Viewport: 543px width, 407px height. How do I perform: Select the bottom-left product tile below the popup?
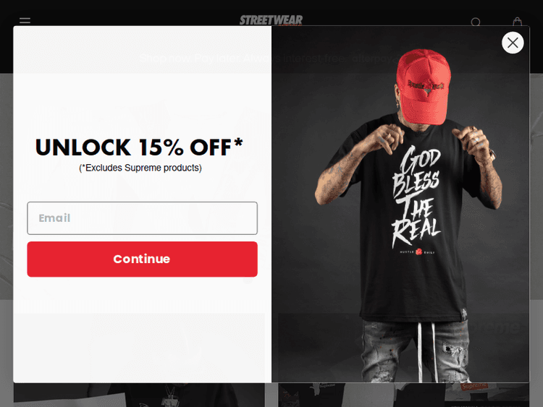point(138,395)
